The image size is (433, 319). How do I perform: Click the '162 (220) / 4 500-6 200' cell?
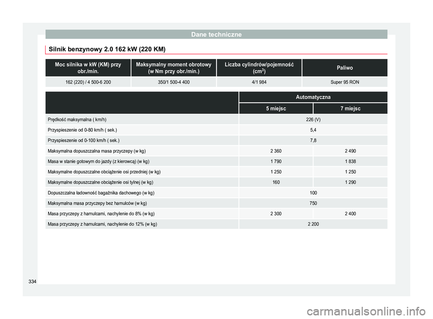click(88, 82)
